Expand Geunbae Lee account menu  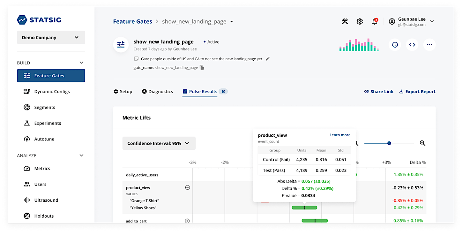click(432, 21)
